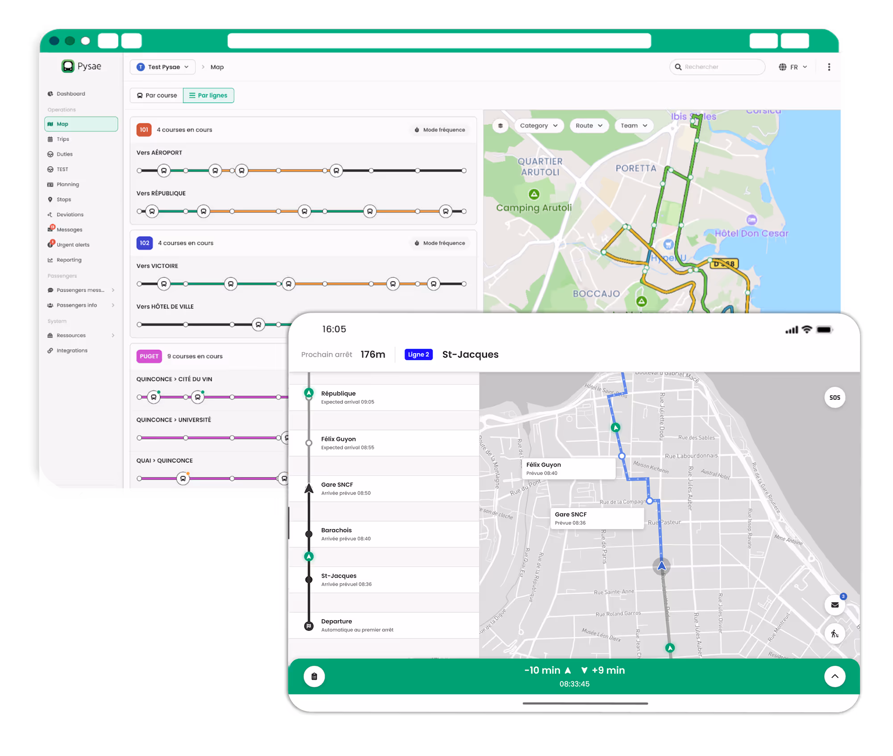Expand the Ressources submenu
Viewport: 893px width, 756px height.
pos(81,336)
